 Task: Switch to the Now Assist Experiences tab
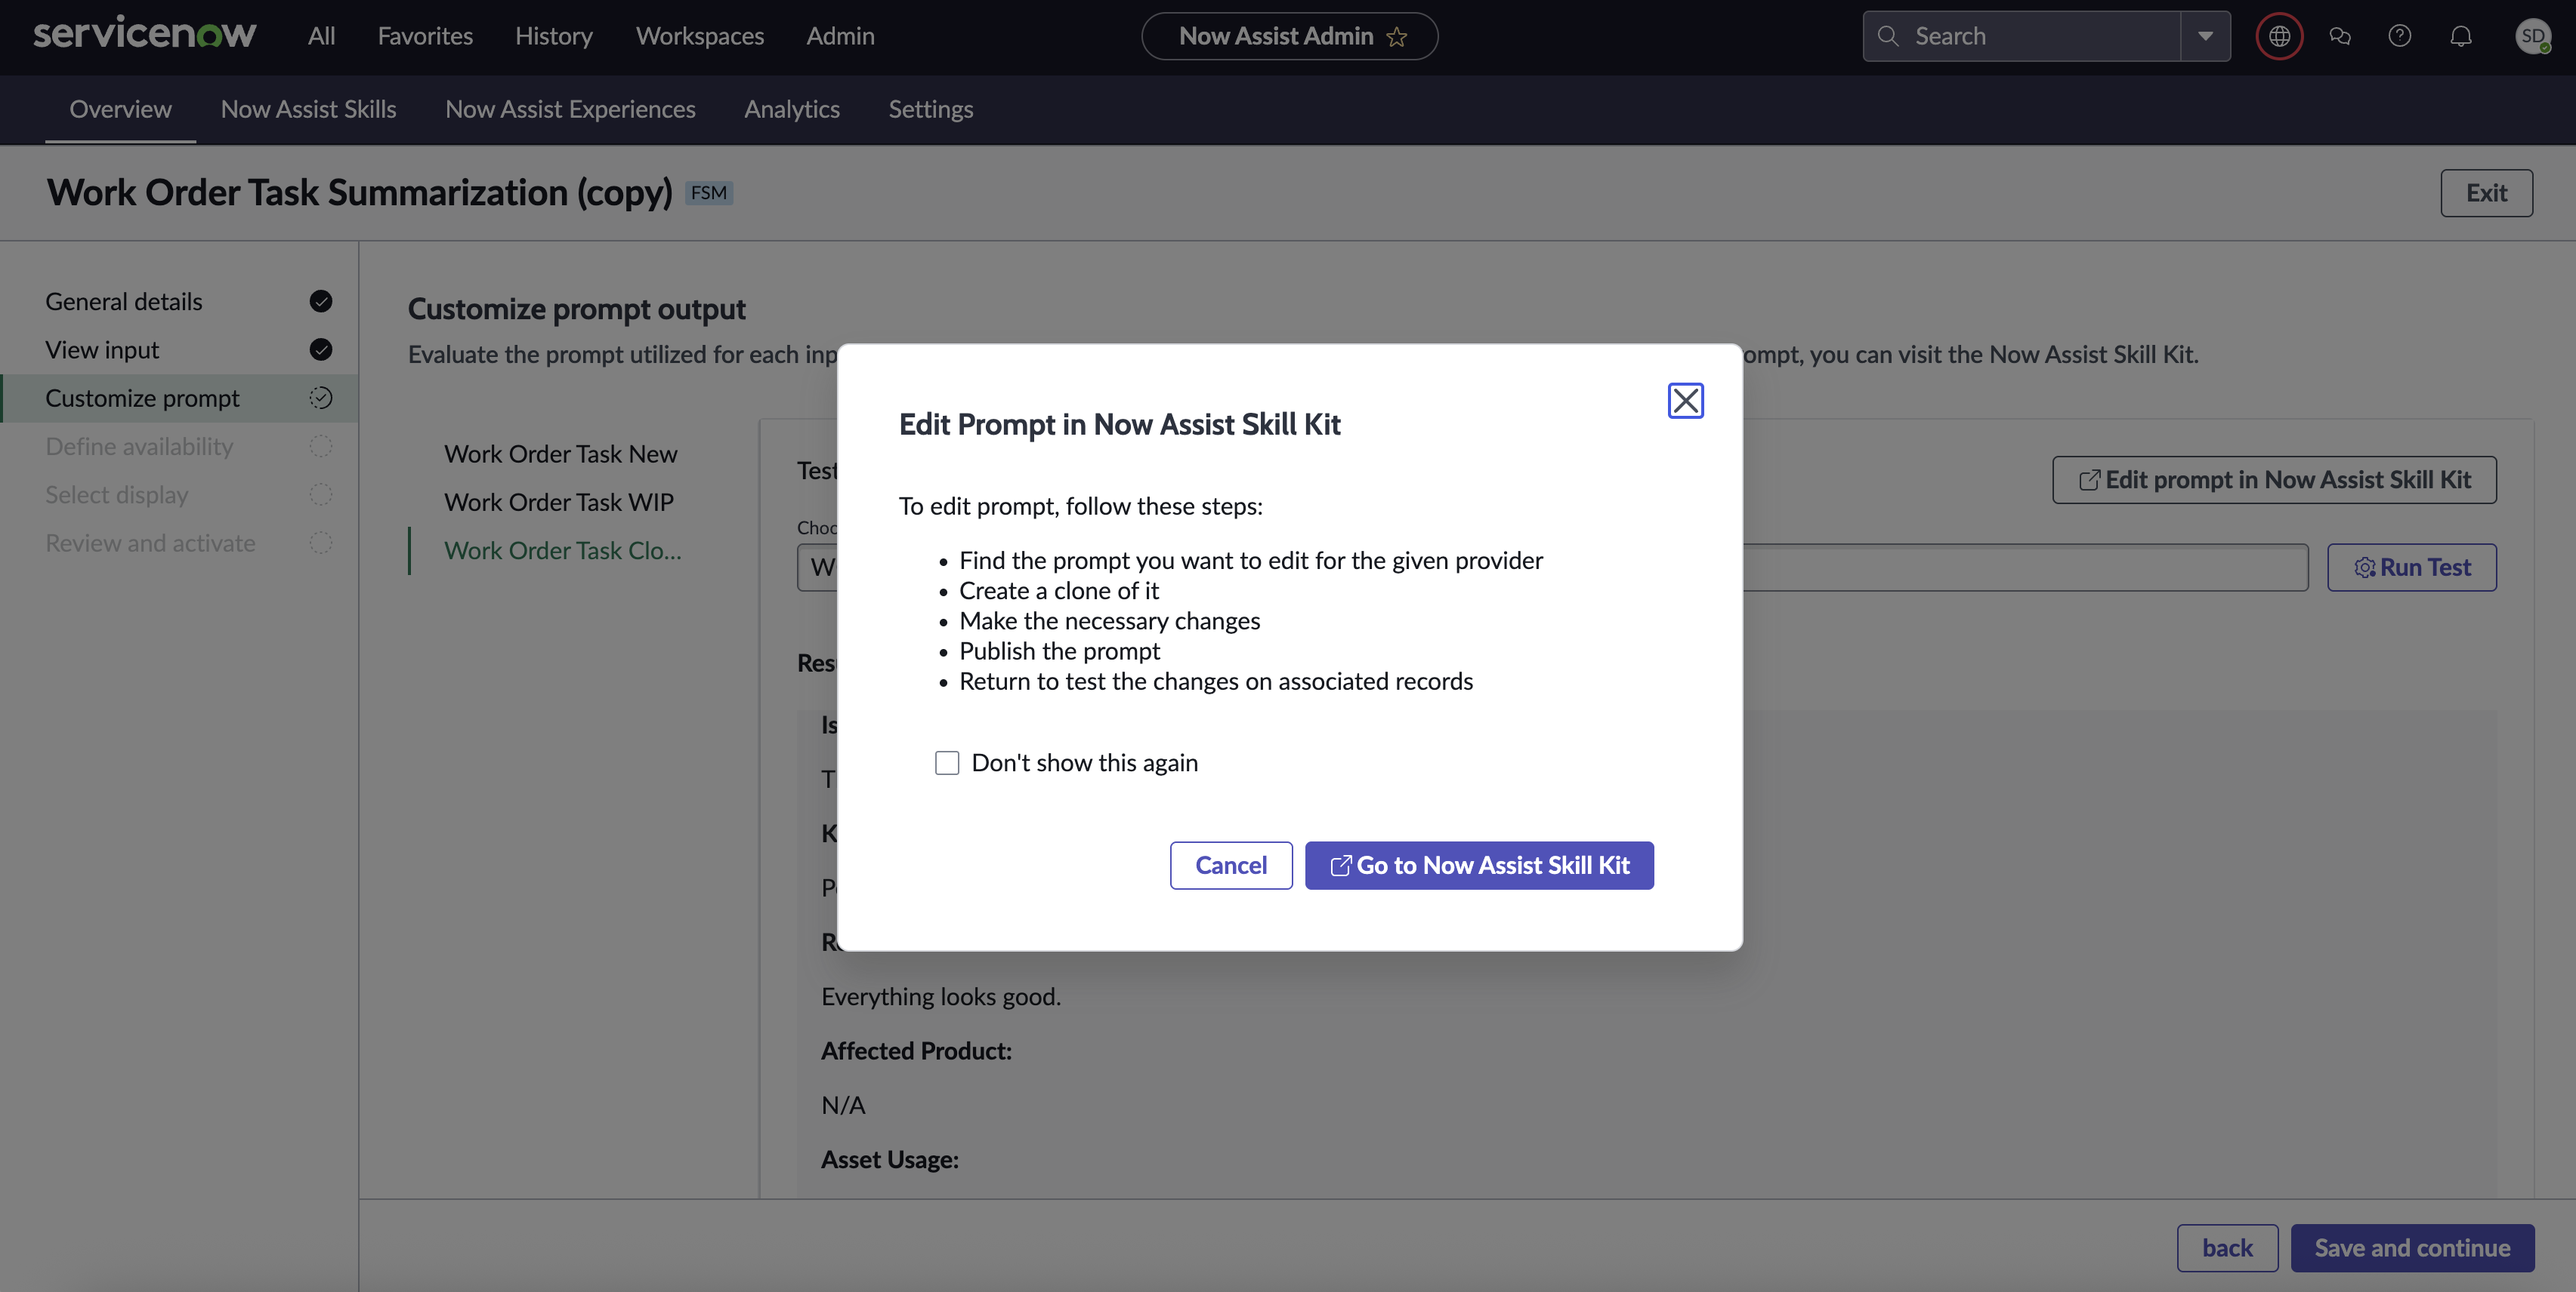[x=570, y=109]
